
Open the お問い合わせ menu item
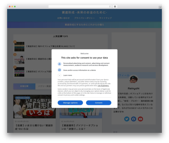(x=64, y=18)
